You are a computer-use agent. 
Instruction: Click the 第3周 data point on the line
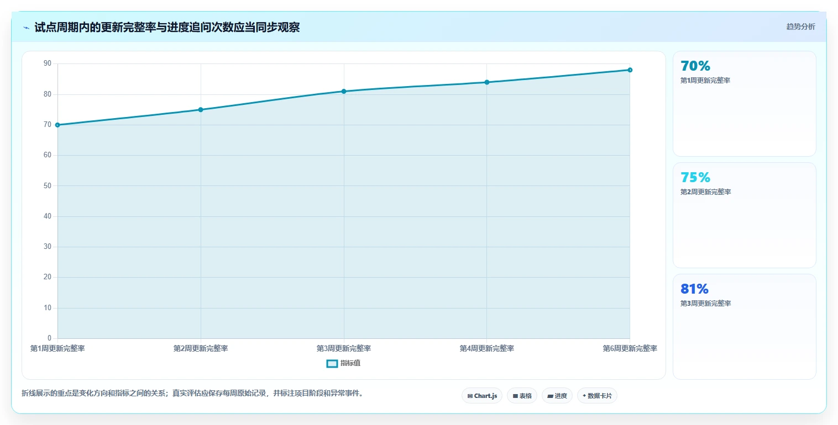click(x=344, y=91)
